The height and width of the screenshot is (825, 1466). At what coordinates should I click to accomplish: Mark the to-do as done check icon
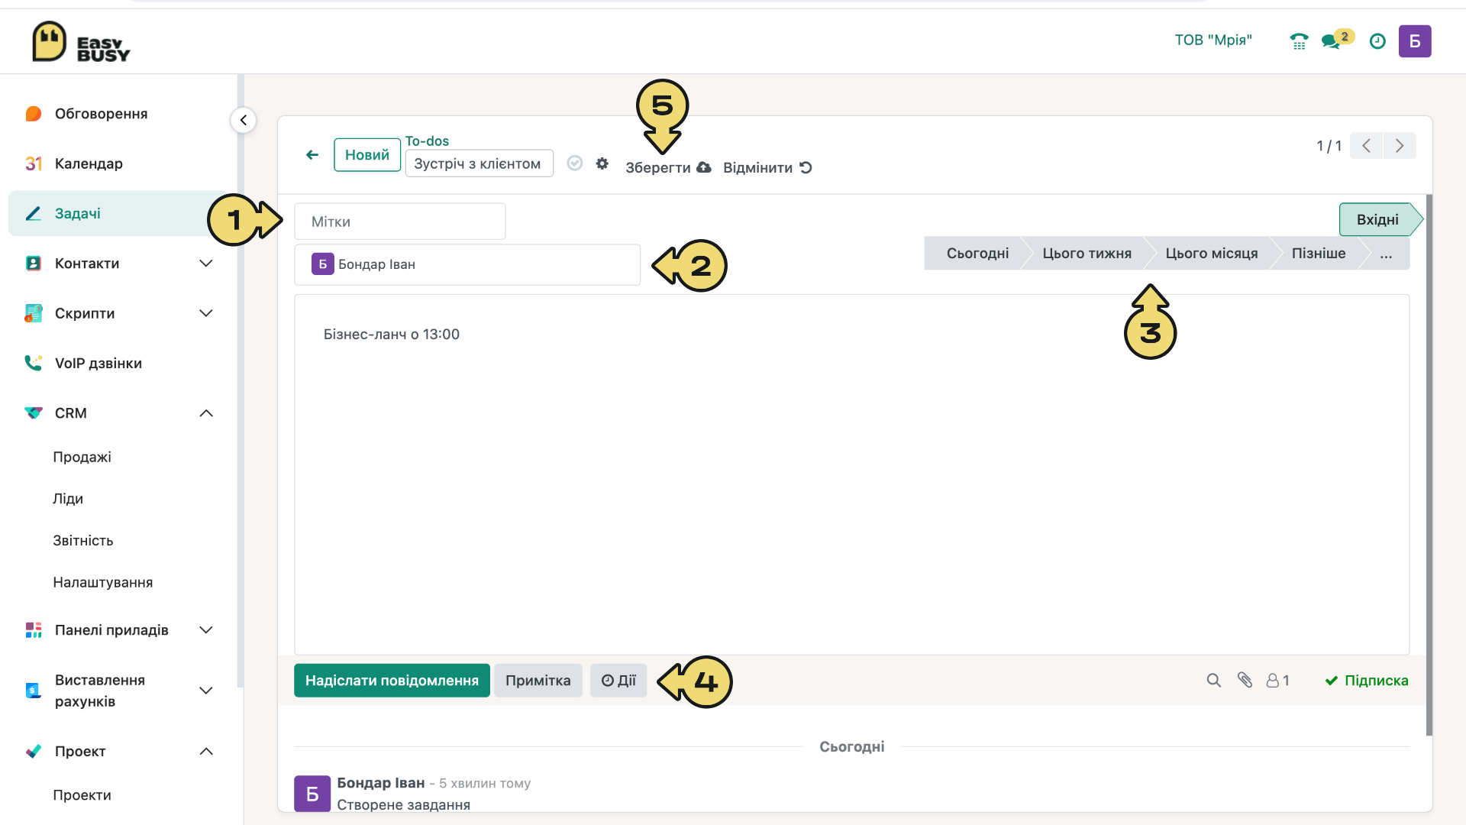(x=575, y=163)
